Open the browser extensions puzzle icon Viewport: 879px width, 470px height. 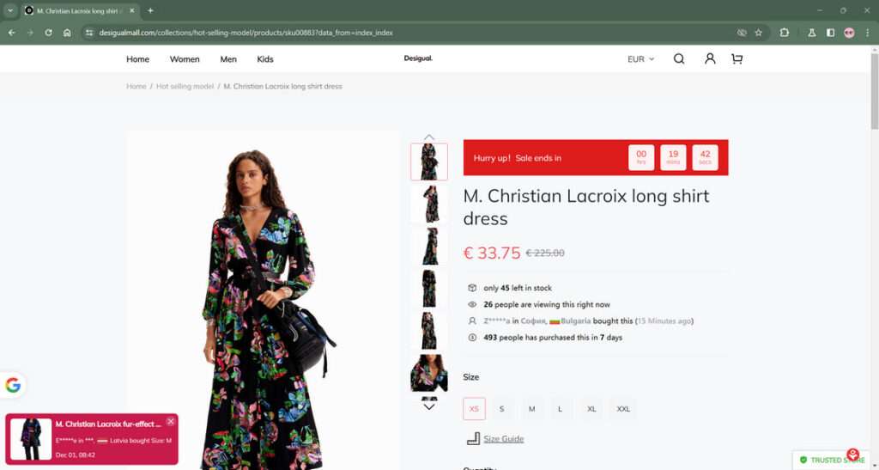point(785,33)
